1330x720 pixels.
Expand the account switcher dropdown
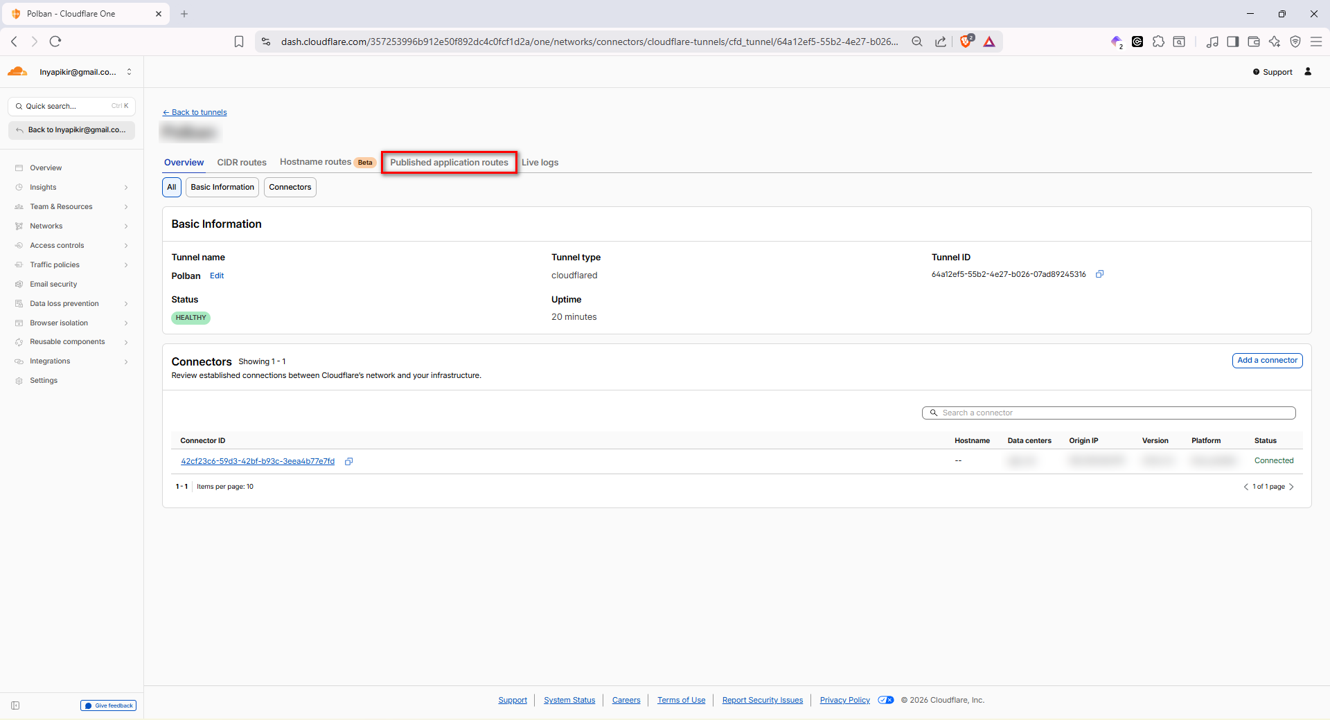(129, 72)
